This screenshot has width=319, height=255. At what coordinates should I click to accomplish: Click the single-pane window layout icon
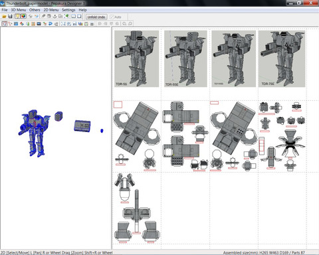(79, 17)
